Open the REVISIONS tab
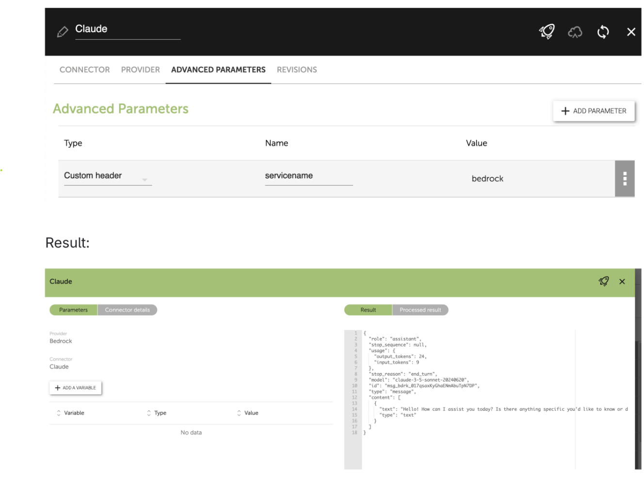The height and width of the screenshot is (478, 644). [x=297, y=70]
